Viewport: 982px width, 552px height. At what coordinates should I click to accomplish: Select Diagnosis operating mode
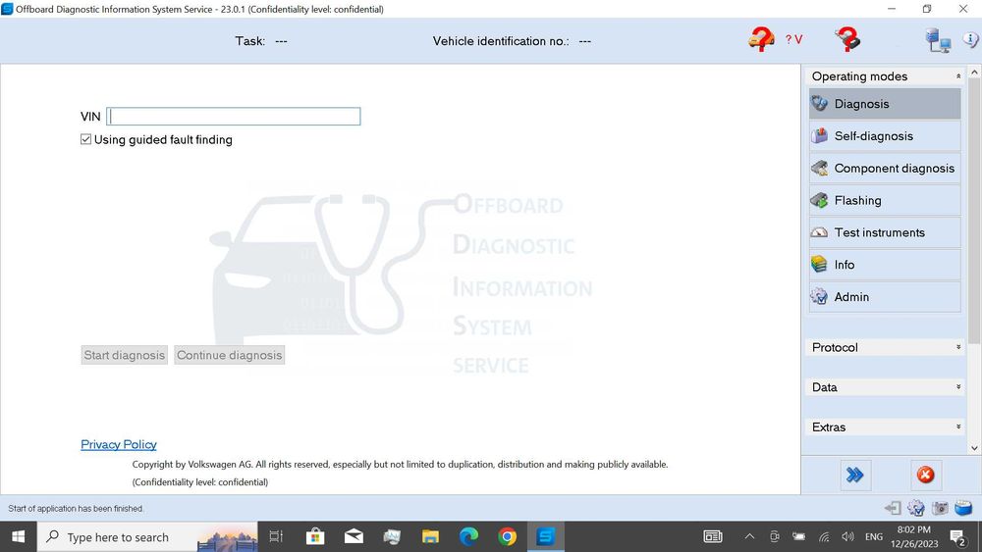885,104
